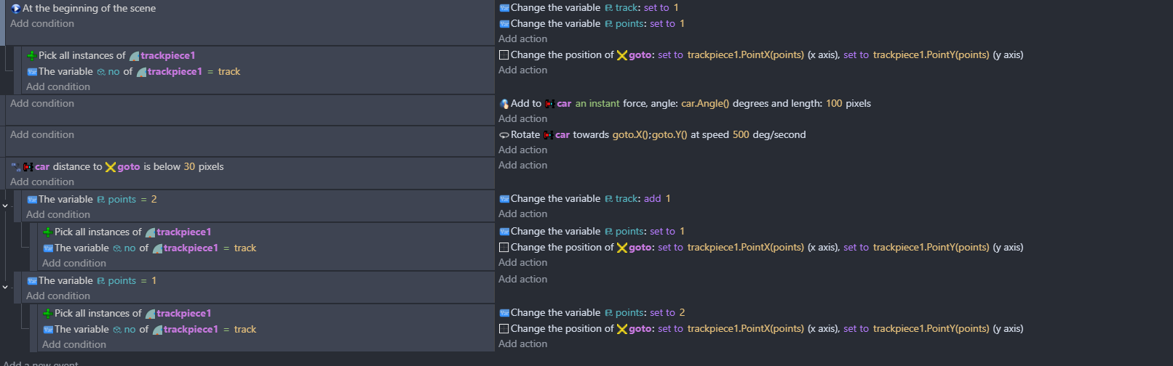Image resolution: width=1173 pixels, height=366 pixels.
Task: Click "Add condition" under the car distance condition
Action: 42,182
